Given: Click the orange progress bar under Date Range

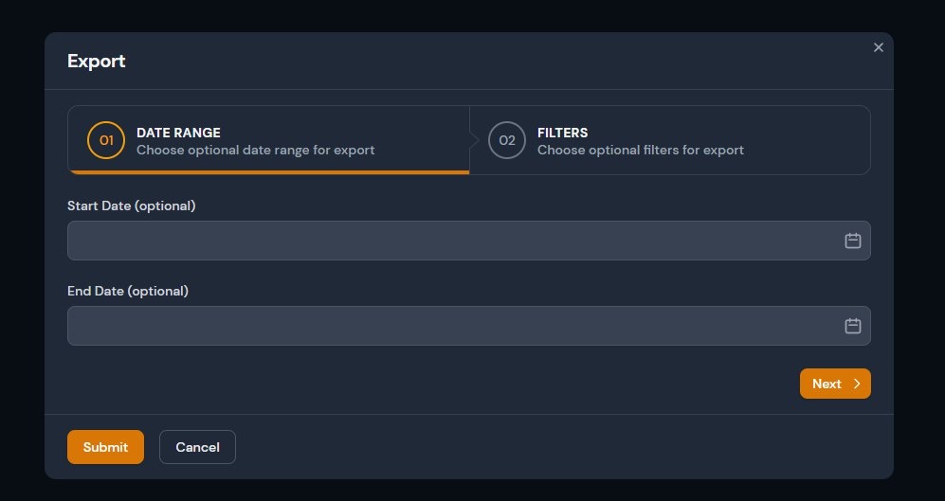Looking at the screenshot, I should [x=268, y=172].
